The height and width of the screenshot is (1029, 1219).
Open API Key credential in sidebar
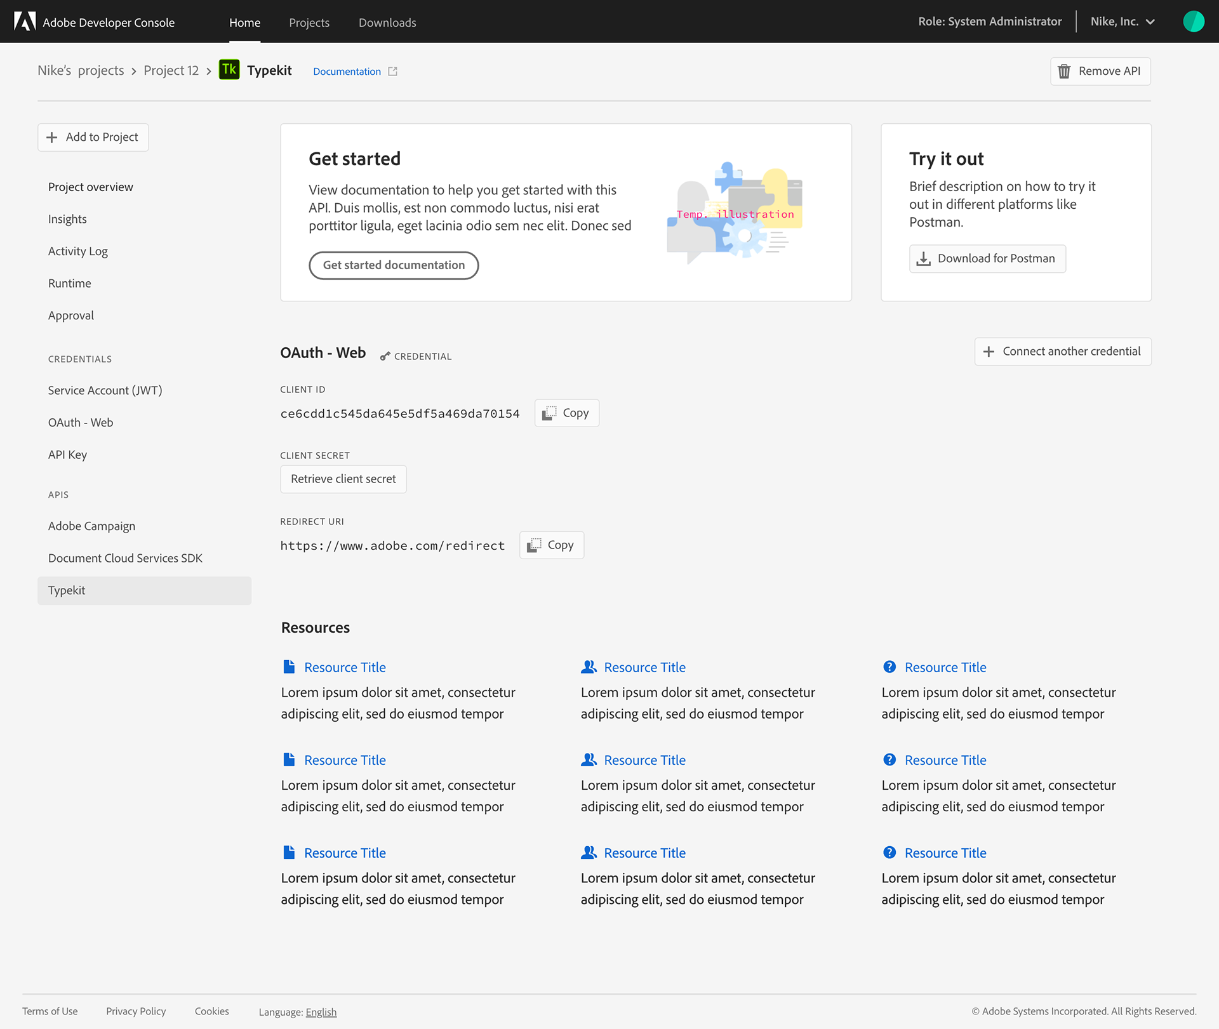coord(67,455)
